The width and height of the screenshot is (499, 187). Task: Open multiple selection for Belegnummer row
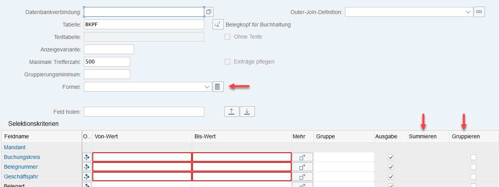pos(302,167)
